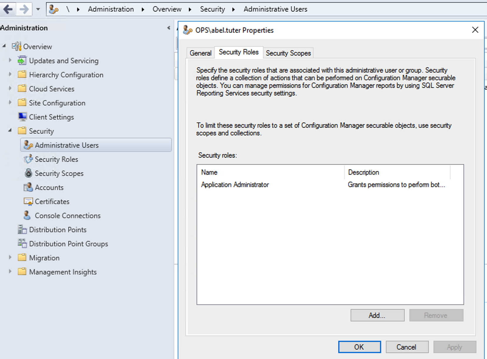The height and width of the screenshot is (359, 487).
Task: Select Administrative Users in the tree
Action: (96, 145)
